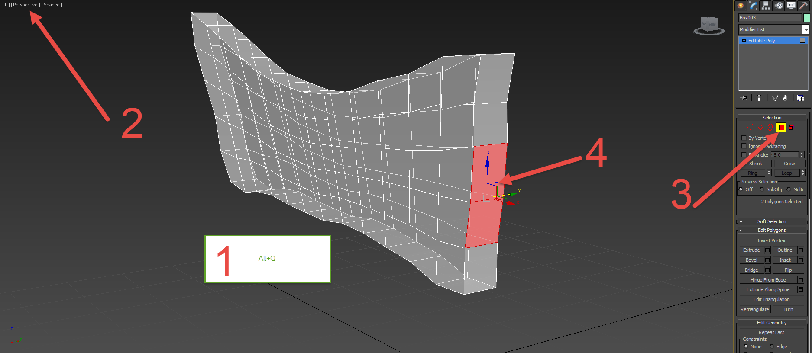Click the Insert Vertex button
Screen dimensions: 812x353
click(771, 241)
